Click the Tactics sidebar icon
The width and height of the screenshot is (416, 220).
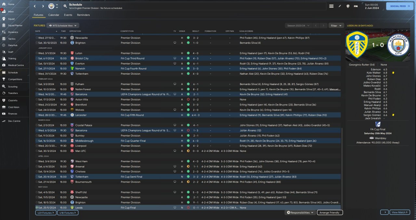coord(4,39)
